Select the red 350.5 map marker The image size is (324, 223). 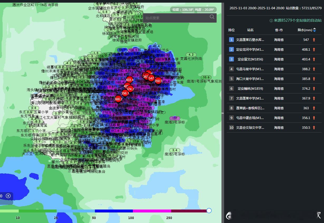point(158,81)
